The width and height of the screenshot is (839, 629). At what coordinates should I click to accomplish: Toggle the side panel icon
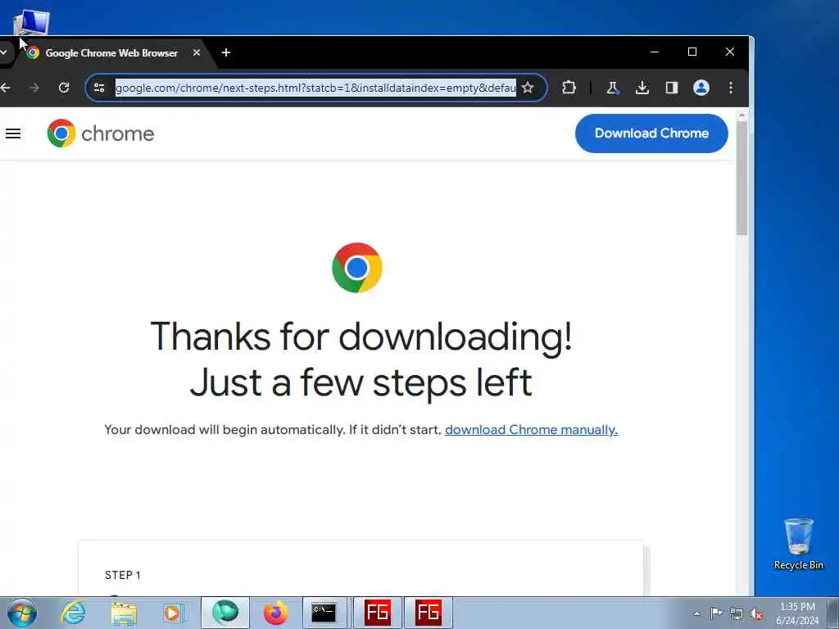coord(672,88)
